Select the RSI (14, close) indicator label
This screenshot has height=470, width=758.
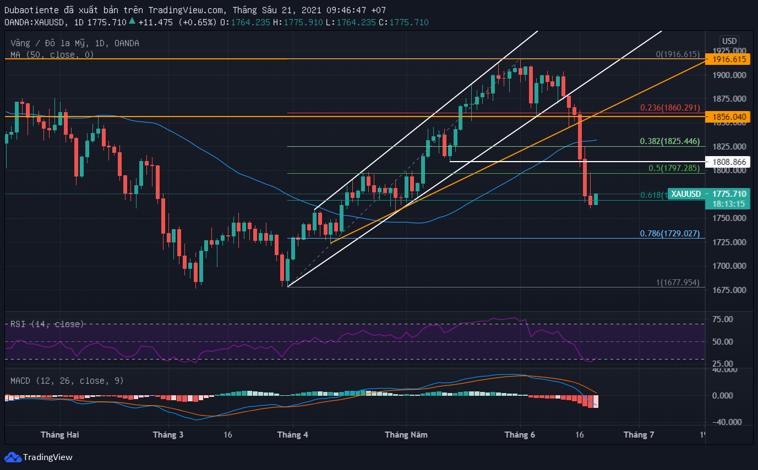click(47, 324)
